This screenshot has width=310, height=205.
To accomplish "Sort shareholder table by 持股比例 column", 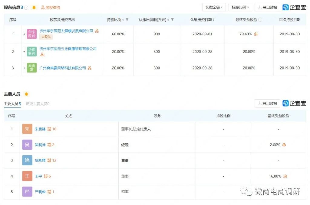I will pyautogui.click(x=123, y=20).
